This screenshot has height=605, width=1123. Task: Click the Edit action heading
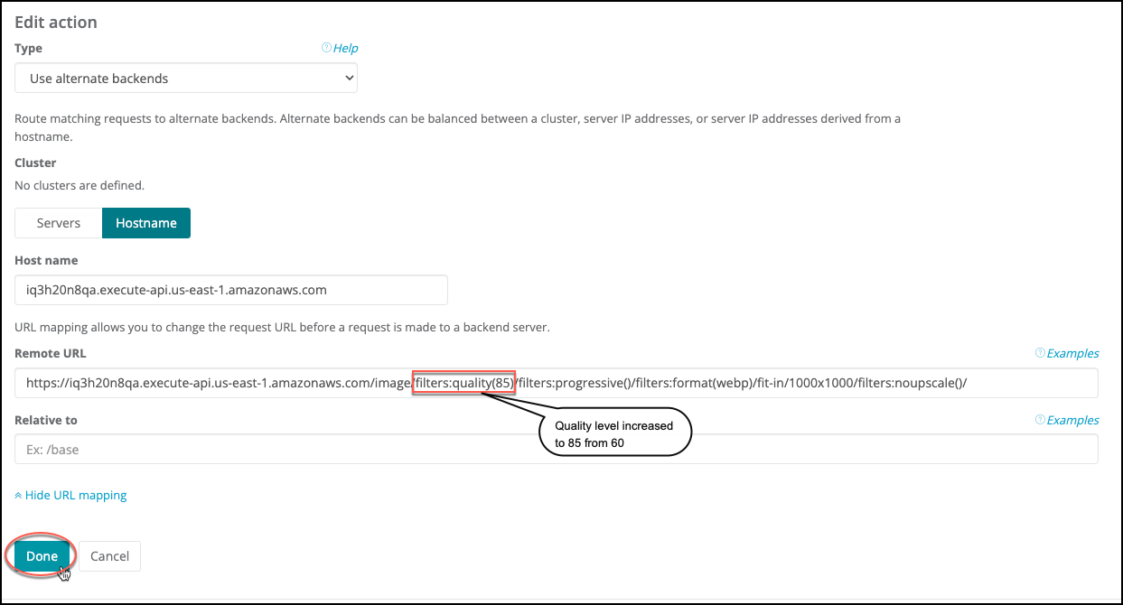(56, 22)
